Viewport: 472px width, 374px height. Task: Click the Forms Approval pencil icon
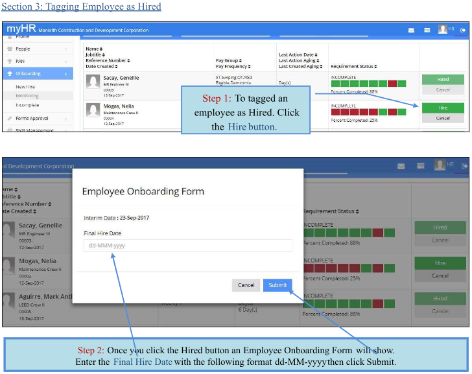tap(10, 118)
